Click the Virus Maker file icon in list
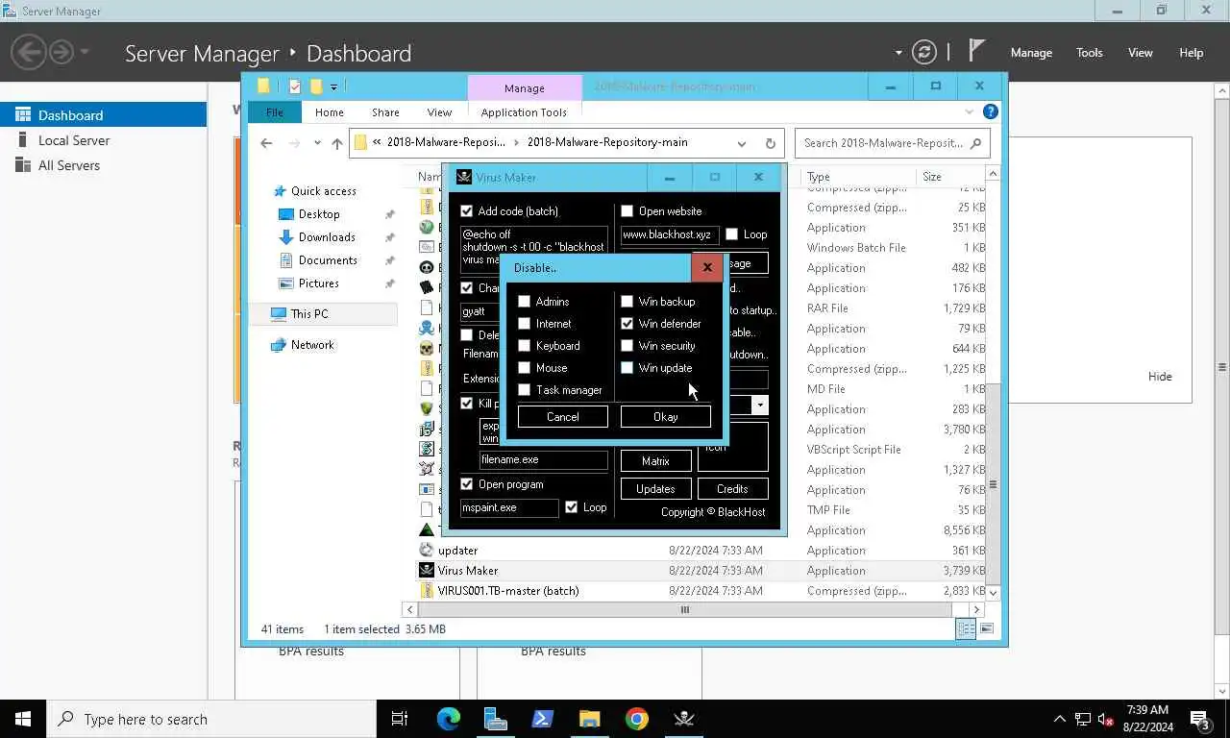Viewport: 1230px width, 738px height. click(427, 571)
